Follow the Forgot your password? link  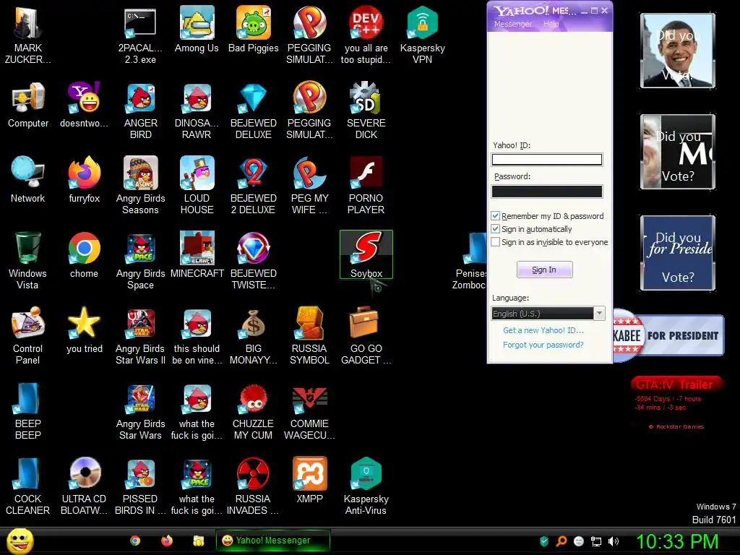(543, 345)
